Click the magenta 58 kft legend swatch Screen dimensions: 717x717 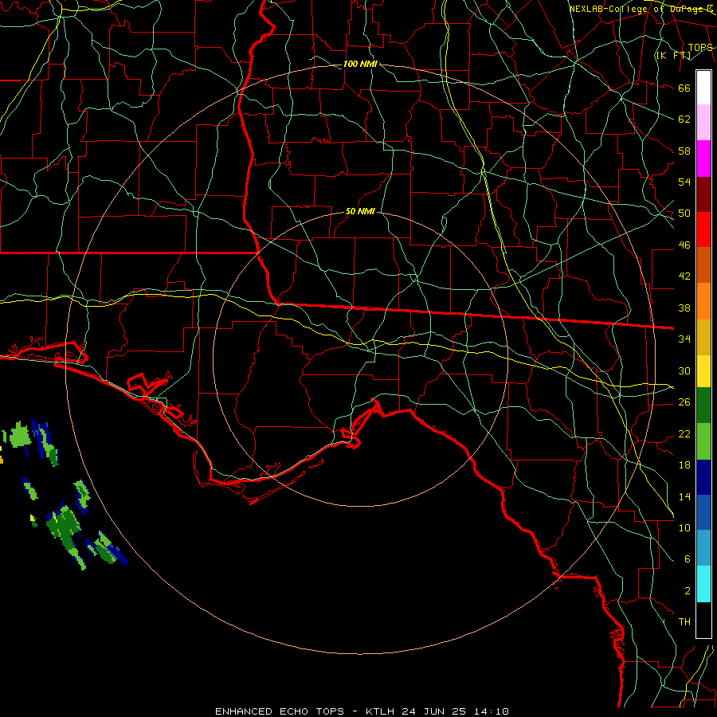703,159
